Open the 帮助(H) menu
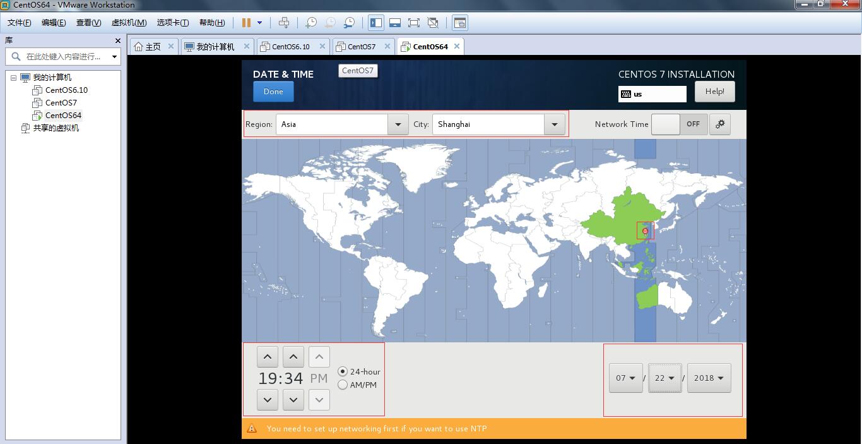This screenshot has height=444, width=862. [212, 23]
